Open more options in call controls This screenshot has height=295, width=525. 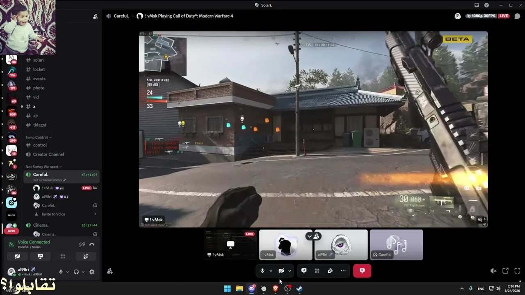(343, 271)
